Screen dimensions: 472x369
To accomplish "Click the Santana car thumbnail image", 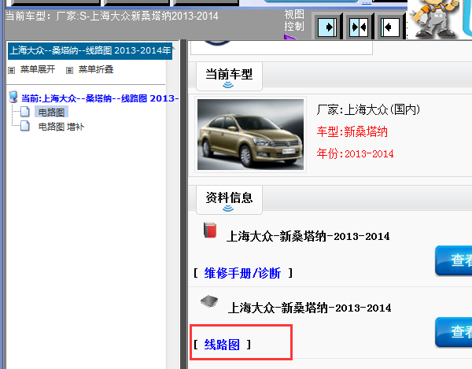I will click(x=250, y=135).
